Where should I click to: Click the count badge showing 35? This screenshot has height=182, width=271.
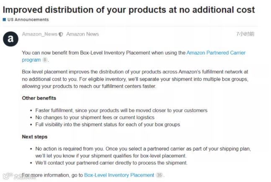click(x=159, y=175)
